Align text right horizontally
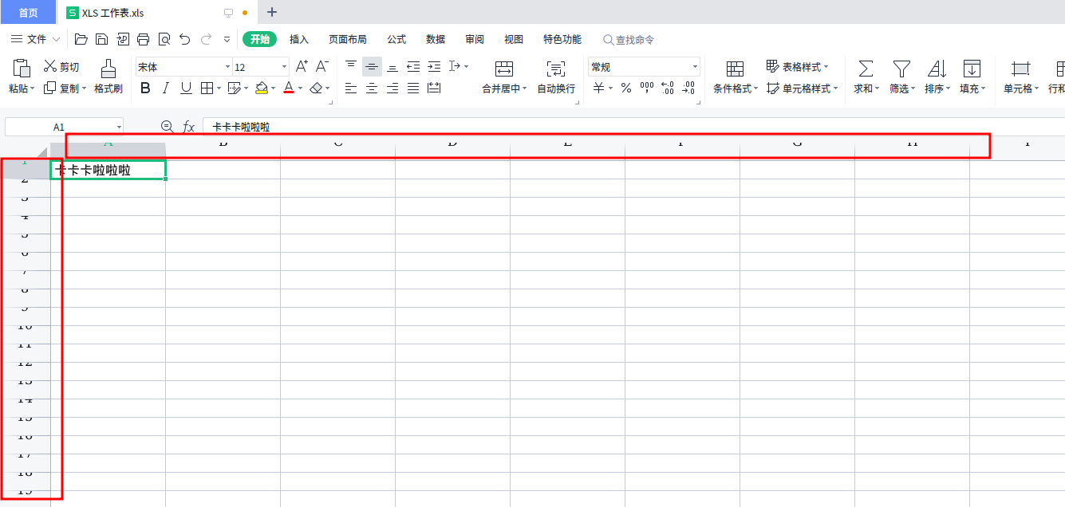The height and width of the screenshot is (507, 1065). click(x=392, y=88)
